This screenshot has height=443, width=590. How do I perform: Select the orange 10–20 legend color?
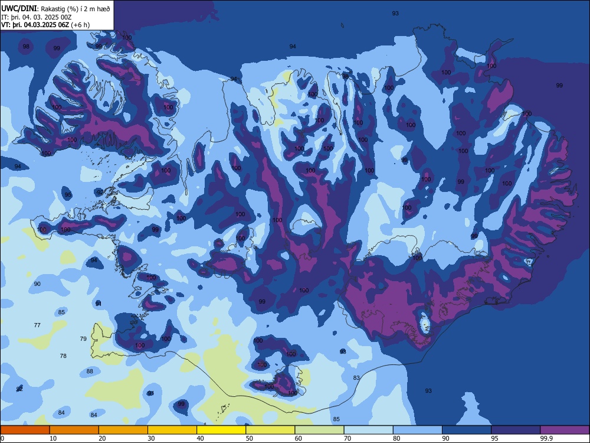(x=74, y=430)
